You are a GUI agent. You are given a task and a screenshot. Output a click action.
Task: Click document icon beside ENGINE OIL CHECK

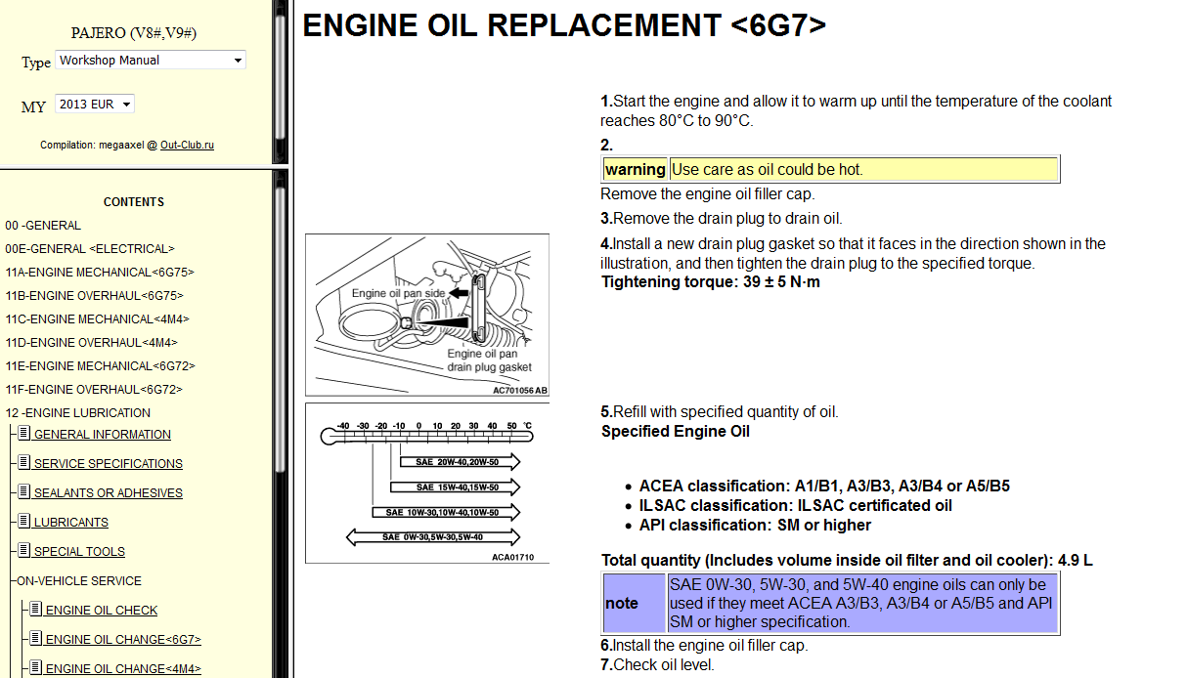tap(36, 610)
